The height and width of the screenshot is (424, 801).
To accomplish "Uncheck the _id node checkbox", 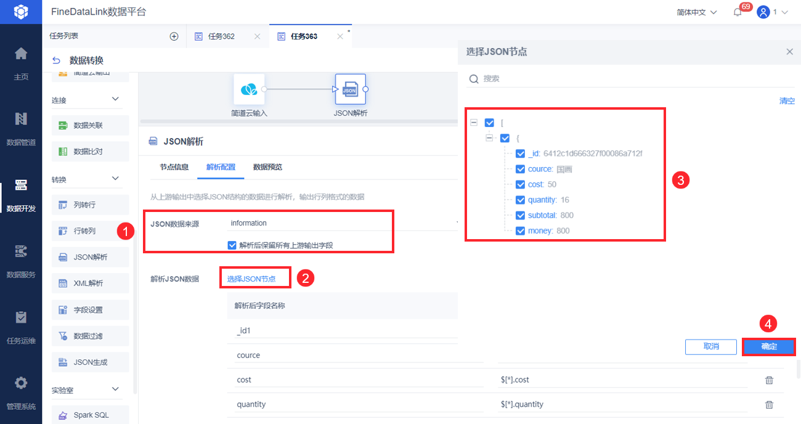I will [521, 153].
